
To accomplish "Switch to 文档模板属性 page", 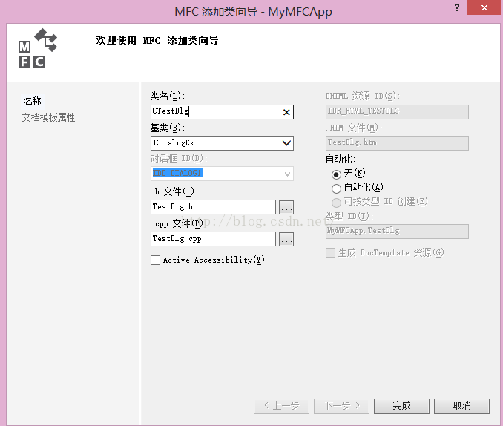I will [x=48, y=117].
